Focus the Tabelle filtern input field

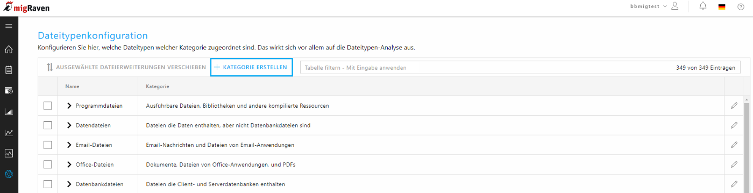(520, 68)
